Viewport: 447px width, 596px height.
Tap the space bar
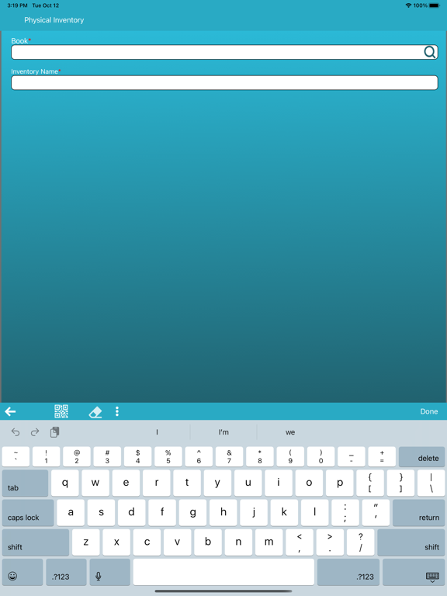click(223, 572)
